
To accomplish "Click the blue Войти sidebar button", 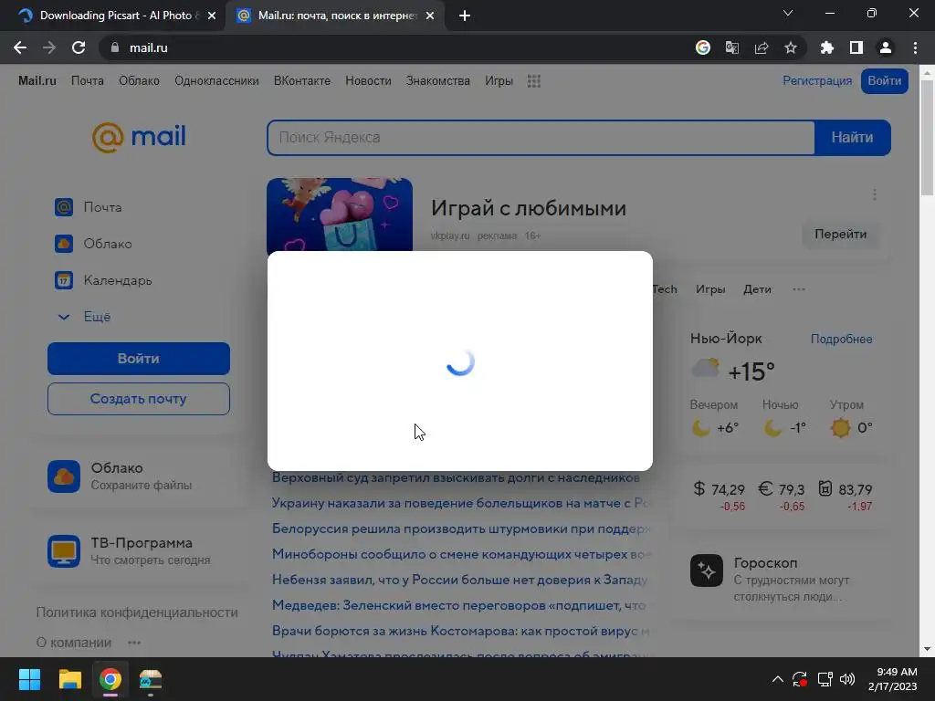I will point(139,358).
